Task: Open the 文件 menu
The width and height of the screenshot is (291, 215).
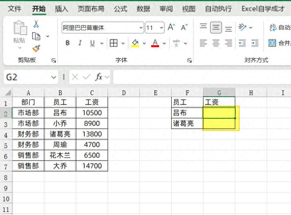Action: pyautogui.click(x=15, y=9)
